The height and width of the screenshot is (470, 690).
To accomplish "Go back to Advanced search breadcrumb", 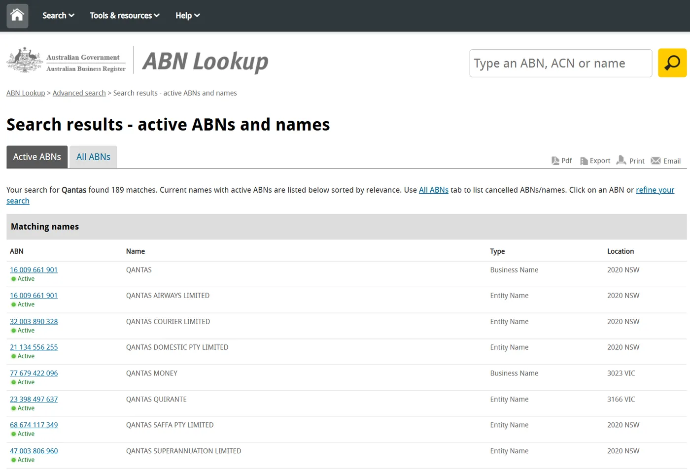I will [x=79, y=93].
